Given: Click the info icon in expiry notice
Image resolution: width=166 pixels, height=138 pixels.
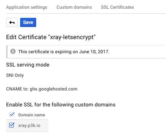Looking at the screenshot, I should point(13,51).
